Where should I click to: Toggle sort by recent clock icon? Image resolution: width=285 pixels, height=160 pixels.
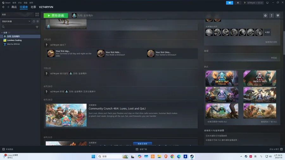tap(34, 21)
